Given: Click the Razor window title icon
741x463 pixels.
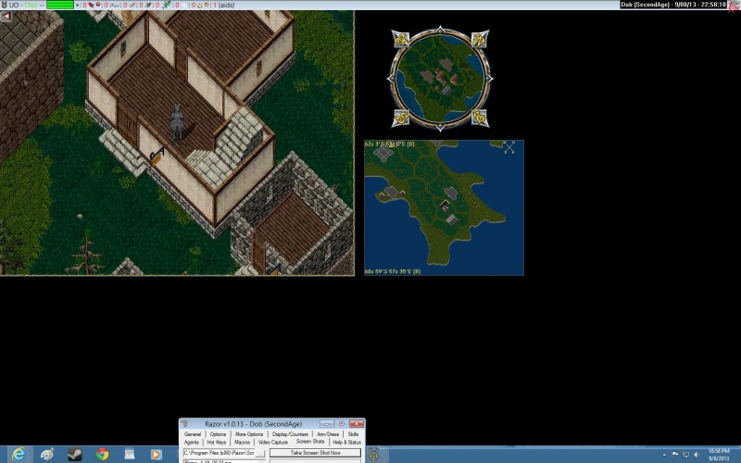Looking at the screenshot, I should tap(184, 424).
